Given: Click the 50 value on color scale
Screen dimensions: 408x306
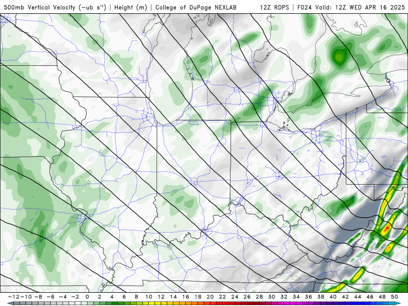Looking at the screenshot, I should 394,297.
